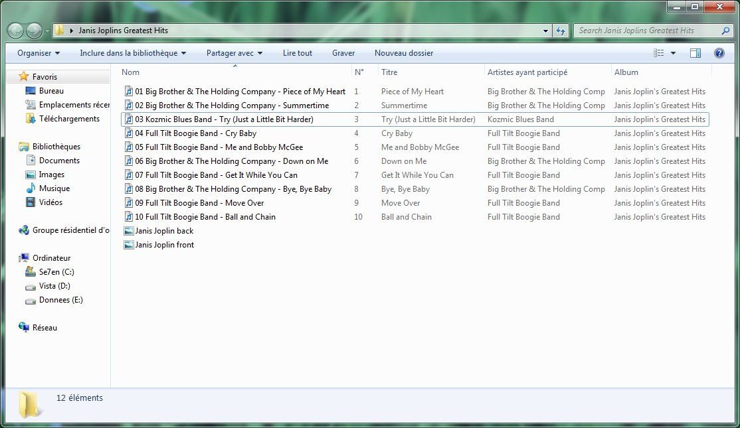This screenshot has height=428, width=740.
Task: Open the view options dropdown arrow
Action: click(x=673, y=53)
